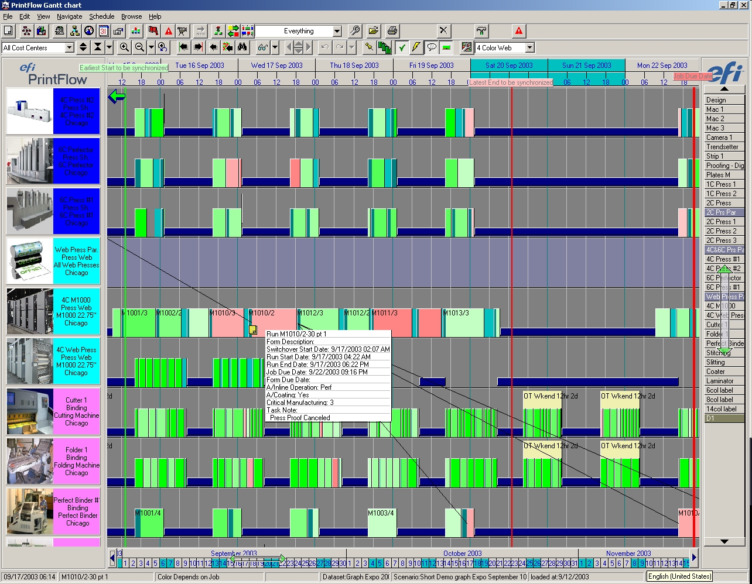
Task: Expand the Everything filter dropdown
Action: click(337, 31)
